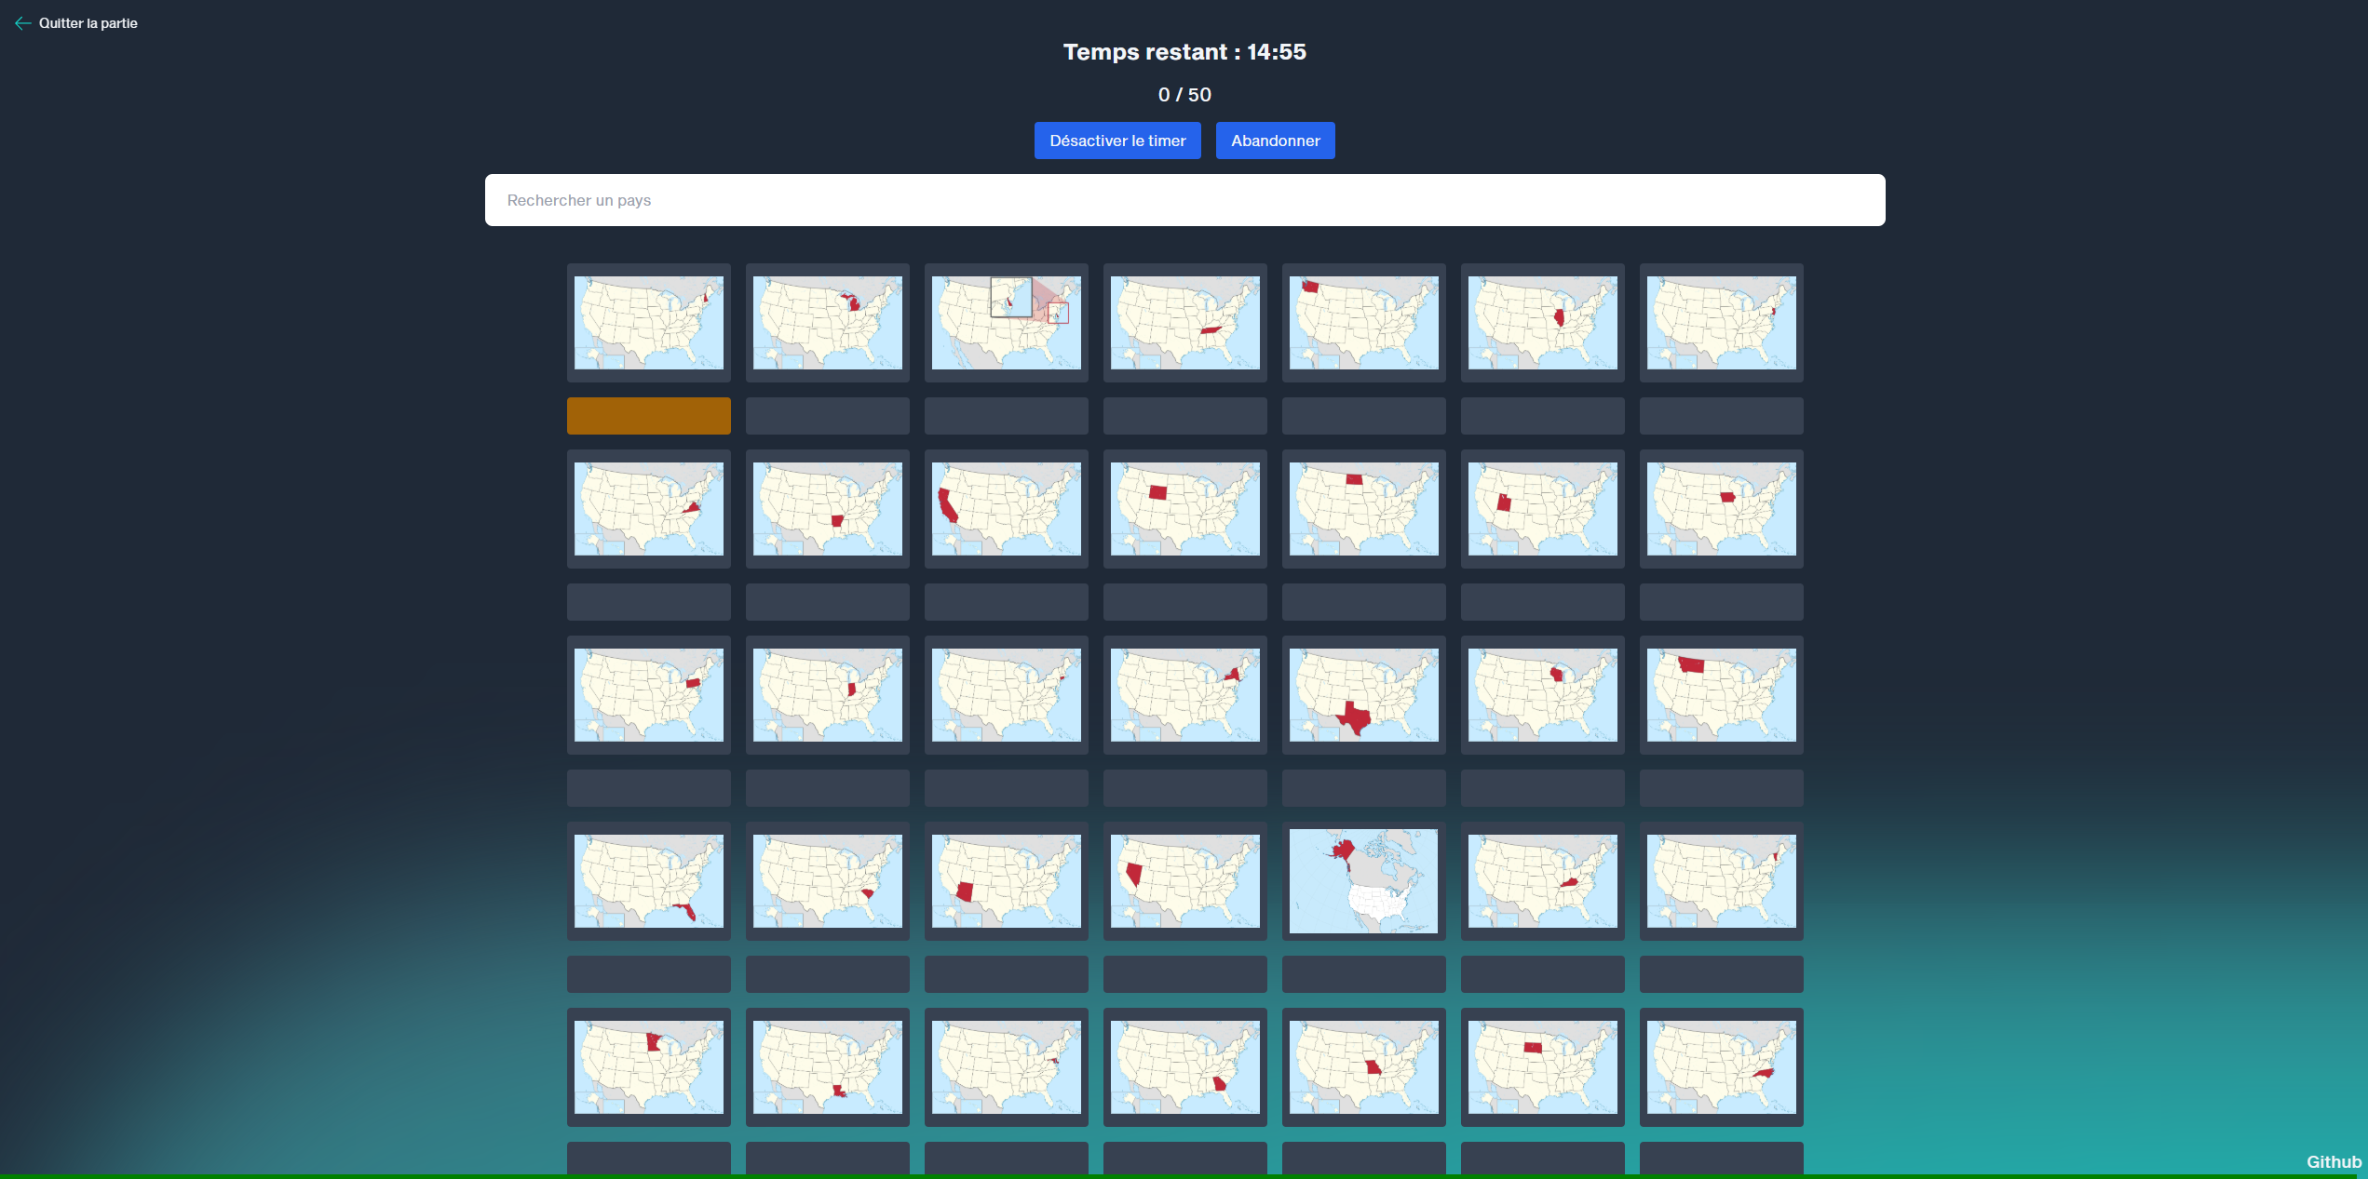Screen dimensions: 2368x1179
Task: Select the Texas highlighted map
Action: tap(1364, 695)
